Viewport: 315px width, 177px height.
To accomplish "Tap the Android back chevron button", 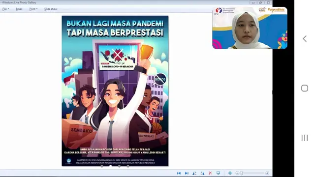I will pos(305,38).
